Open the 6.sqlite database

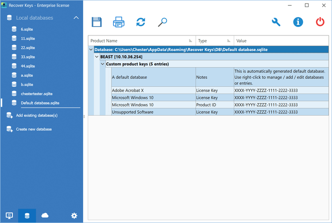point(27,29)
